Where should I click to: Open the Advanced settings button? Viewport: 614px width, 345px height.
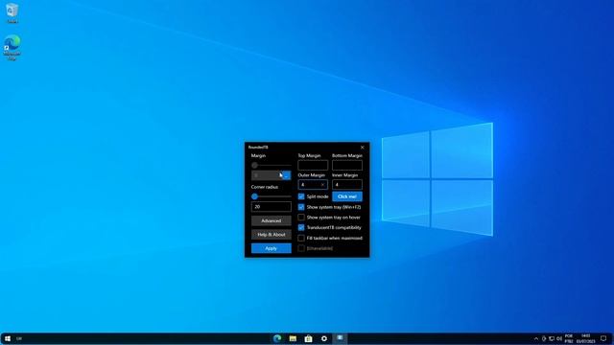[x=271, y=220]
